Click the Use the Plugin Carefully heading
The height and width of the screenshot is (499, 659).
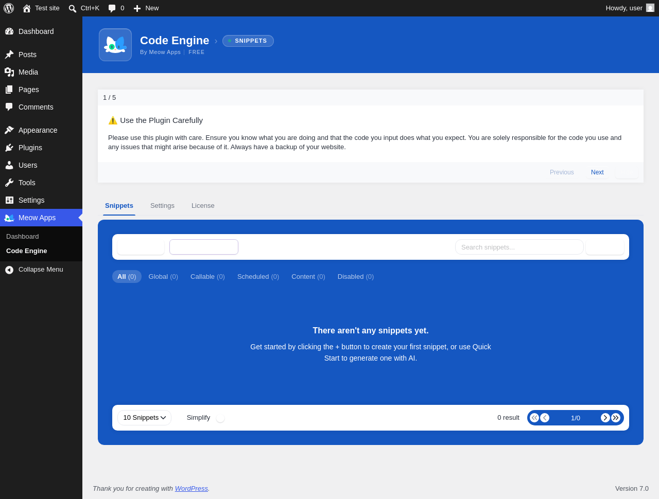(x=162, y=120)
